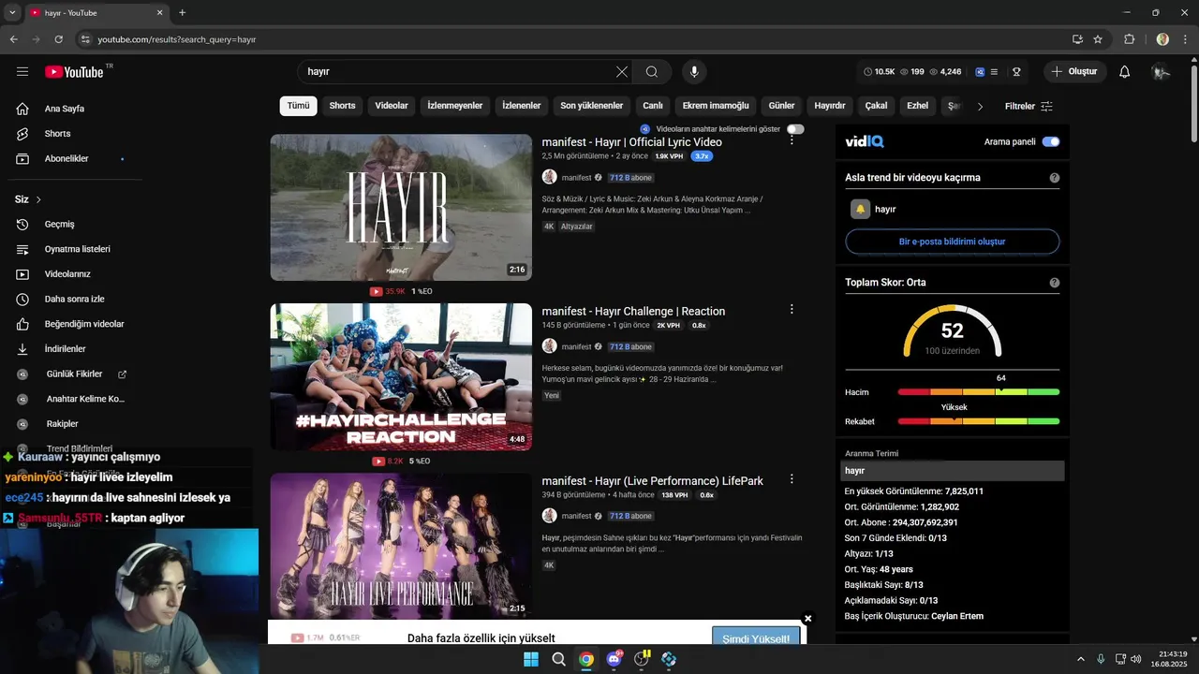The image size is (1199, 674).
Task: Select the Canlı filter chip
Action: point(653,106)
